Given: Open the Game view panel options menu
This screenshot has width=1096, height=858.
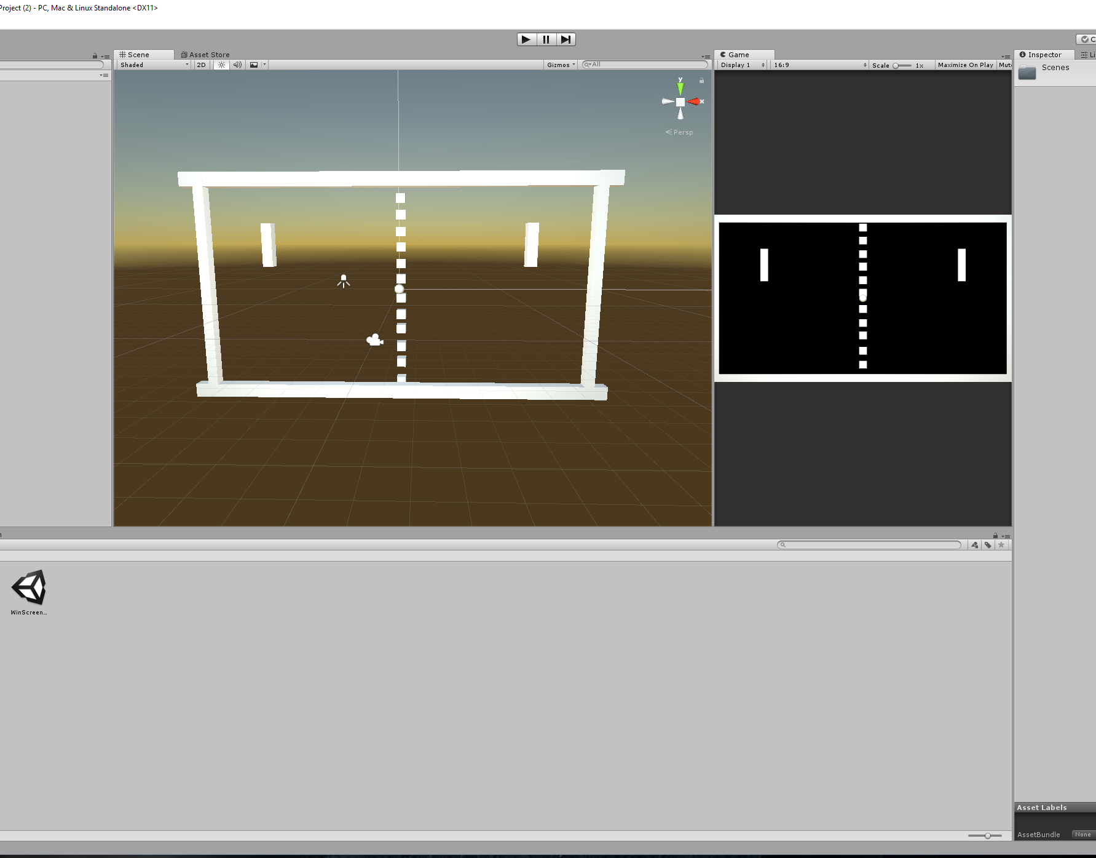Looking at the screenshot, I should click(1006, 57).
